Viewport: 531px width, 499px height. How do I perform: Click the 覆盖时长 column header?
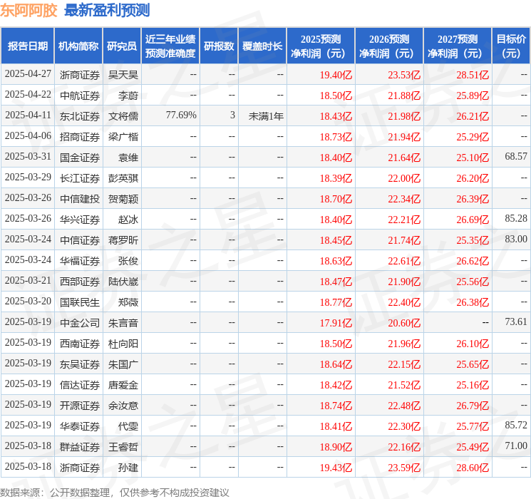(262, 46)
